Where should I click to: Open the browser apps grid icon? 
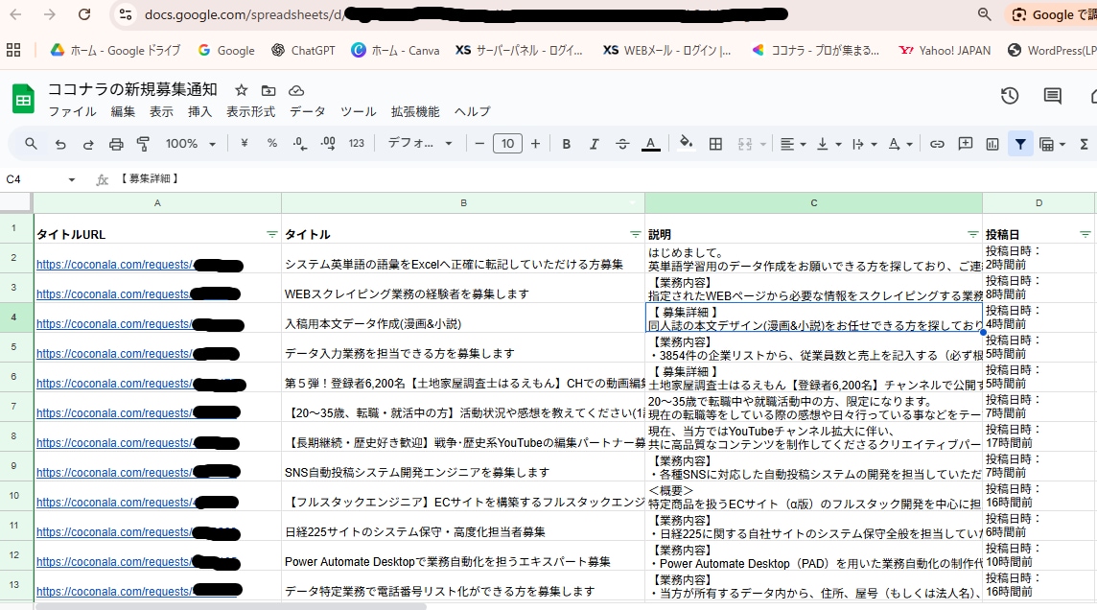pyautogui.click(x=13, y=50)
